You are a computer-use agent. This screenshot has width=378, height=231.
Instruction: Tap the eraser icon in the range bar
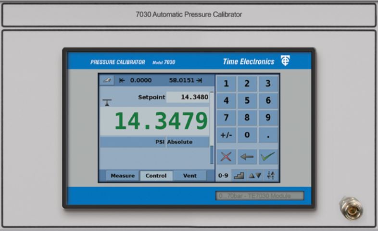(107, 80)
